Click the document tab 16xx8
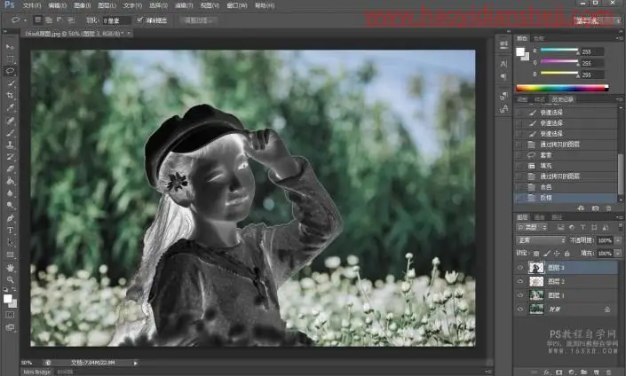This screenshot has height=376, width=626. (77, 34)
